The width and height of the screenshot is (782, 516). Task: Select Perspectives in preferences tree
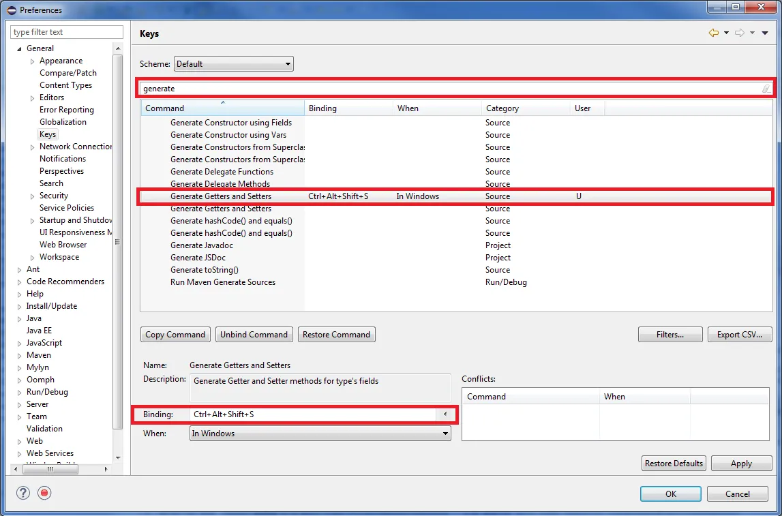click(x=62, y=171)
